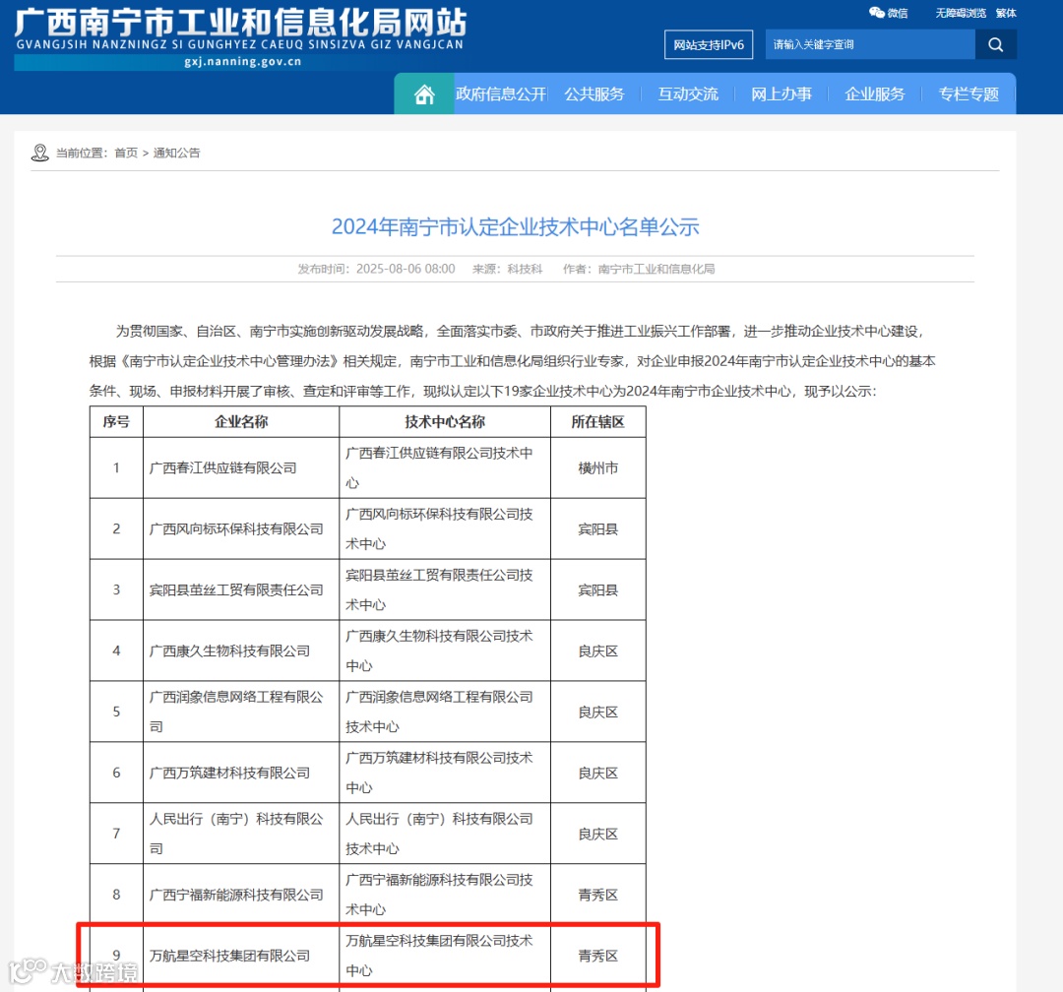Go to 通知公告 in breadcrumb
1063x992 pixels.
tap(177, 153)
